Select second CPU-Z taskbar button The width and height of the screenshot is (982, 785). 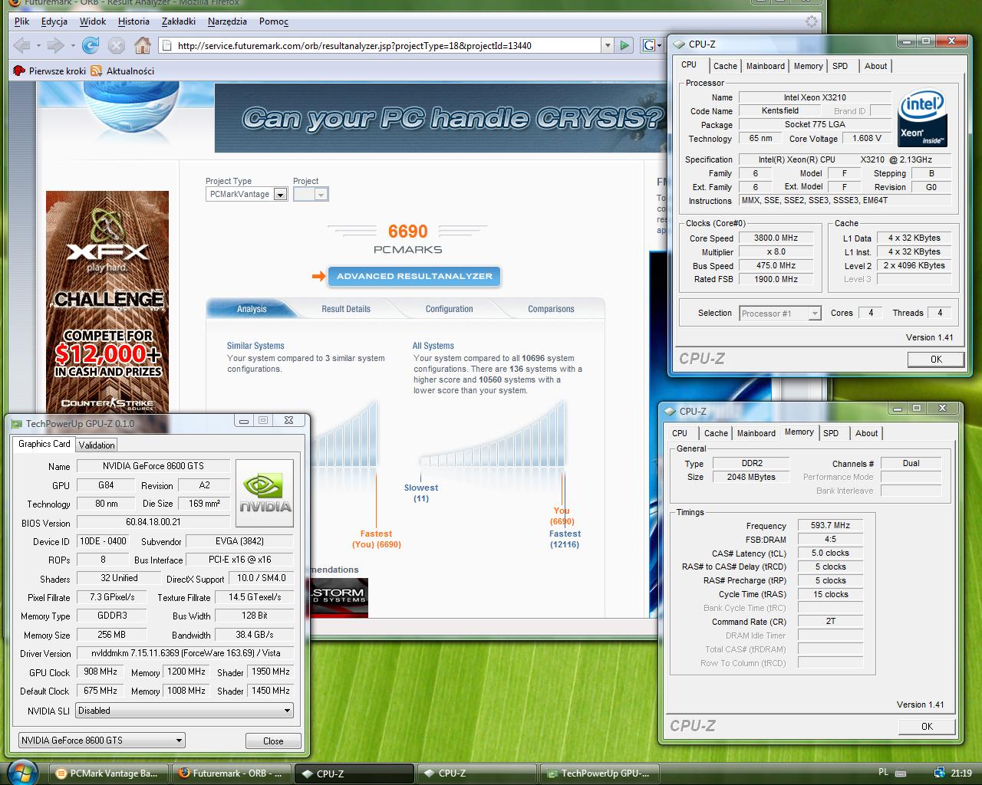(476, 774)
